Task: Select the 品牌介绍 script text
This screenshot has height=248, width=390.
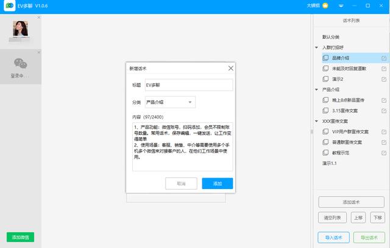Action: 341,58
